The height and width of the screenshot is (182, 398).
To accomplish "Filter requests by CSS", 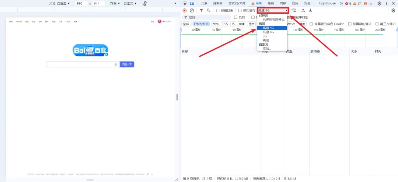I will click(x=225, y=24).
